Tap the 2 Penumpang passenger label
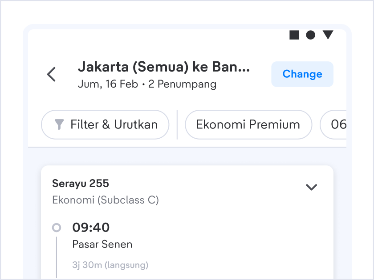Image resolution: width=374 pixels, height=280 pixels. 182,84
